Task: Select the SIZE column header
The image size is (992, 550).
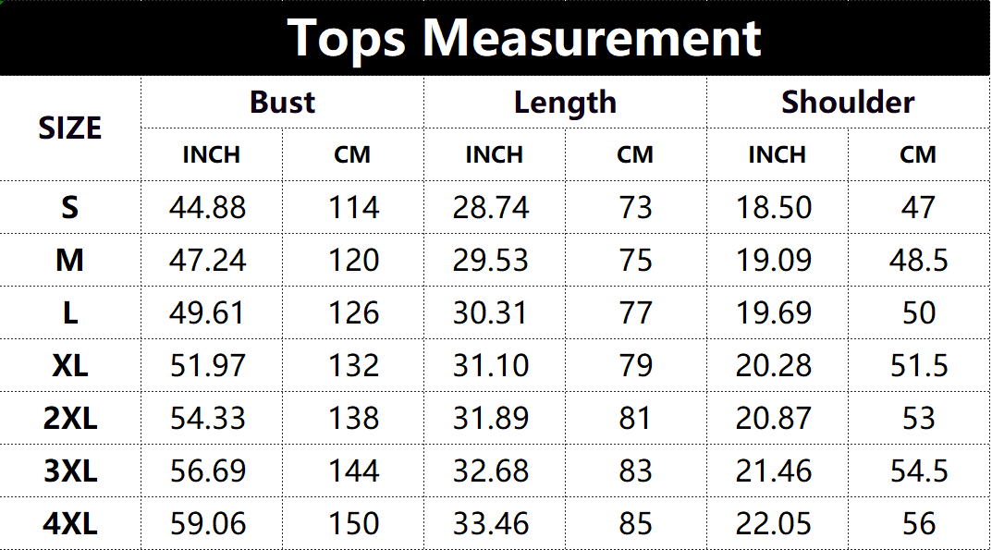Action: click(70, 128)
